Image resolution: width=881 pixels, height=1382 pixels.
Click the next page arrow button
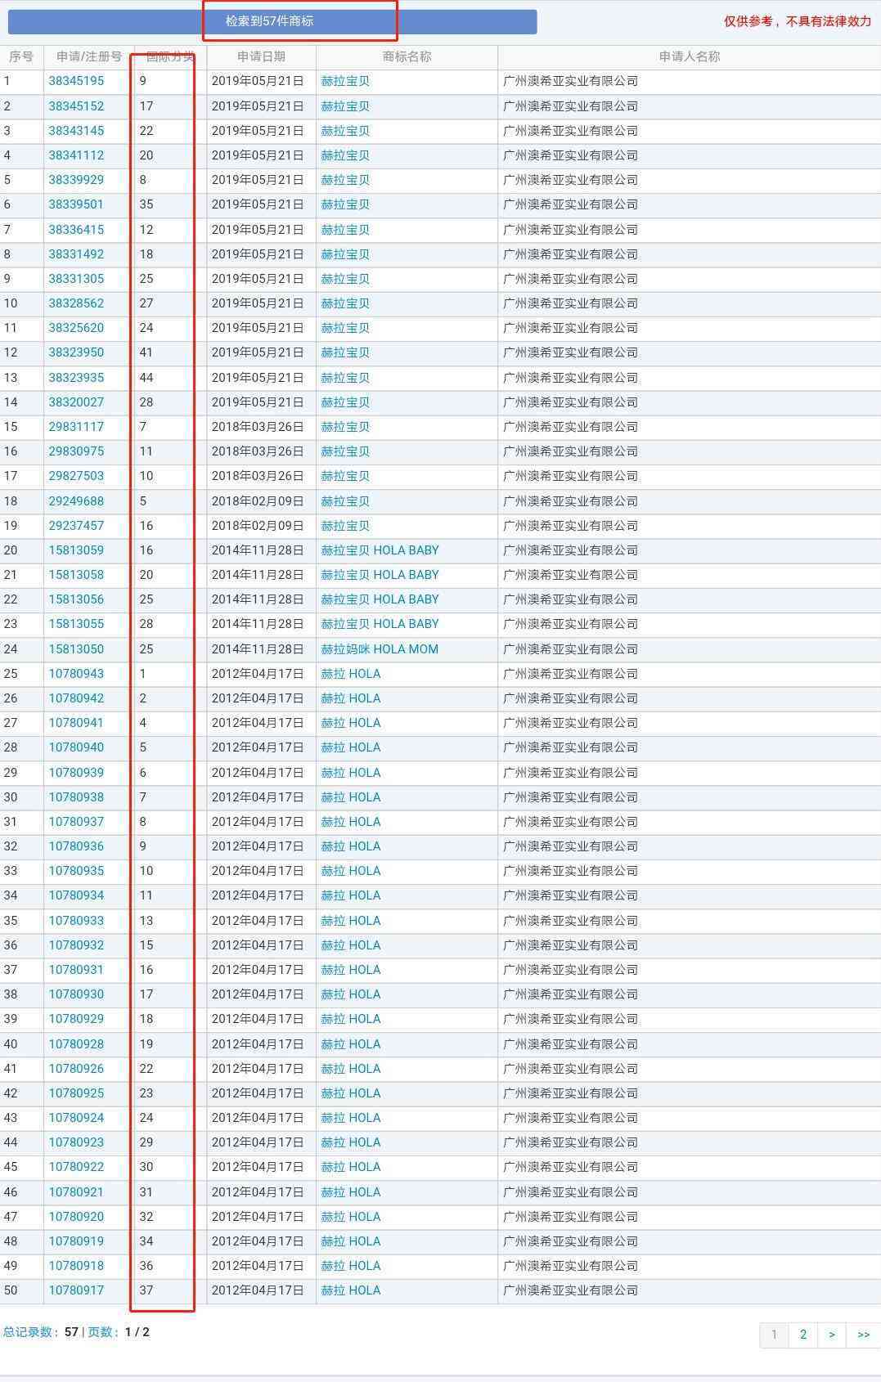[x=832, y=1335]
